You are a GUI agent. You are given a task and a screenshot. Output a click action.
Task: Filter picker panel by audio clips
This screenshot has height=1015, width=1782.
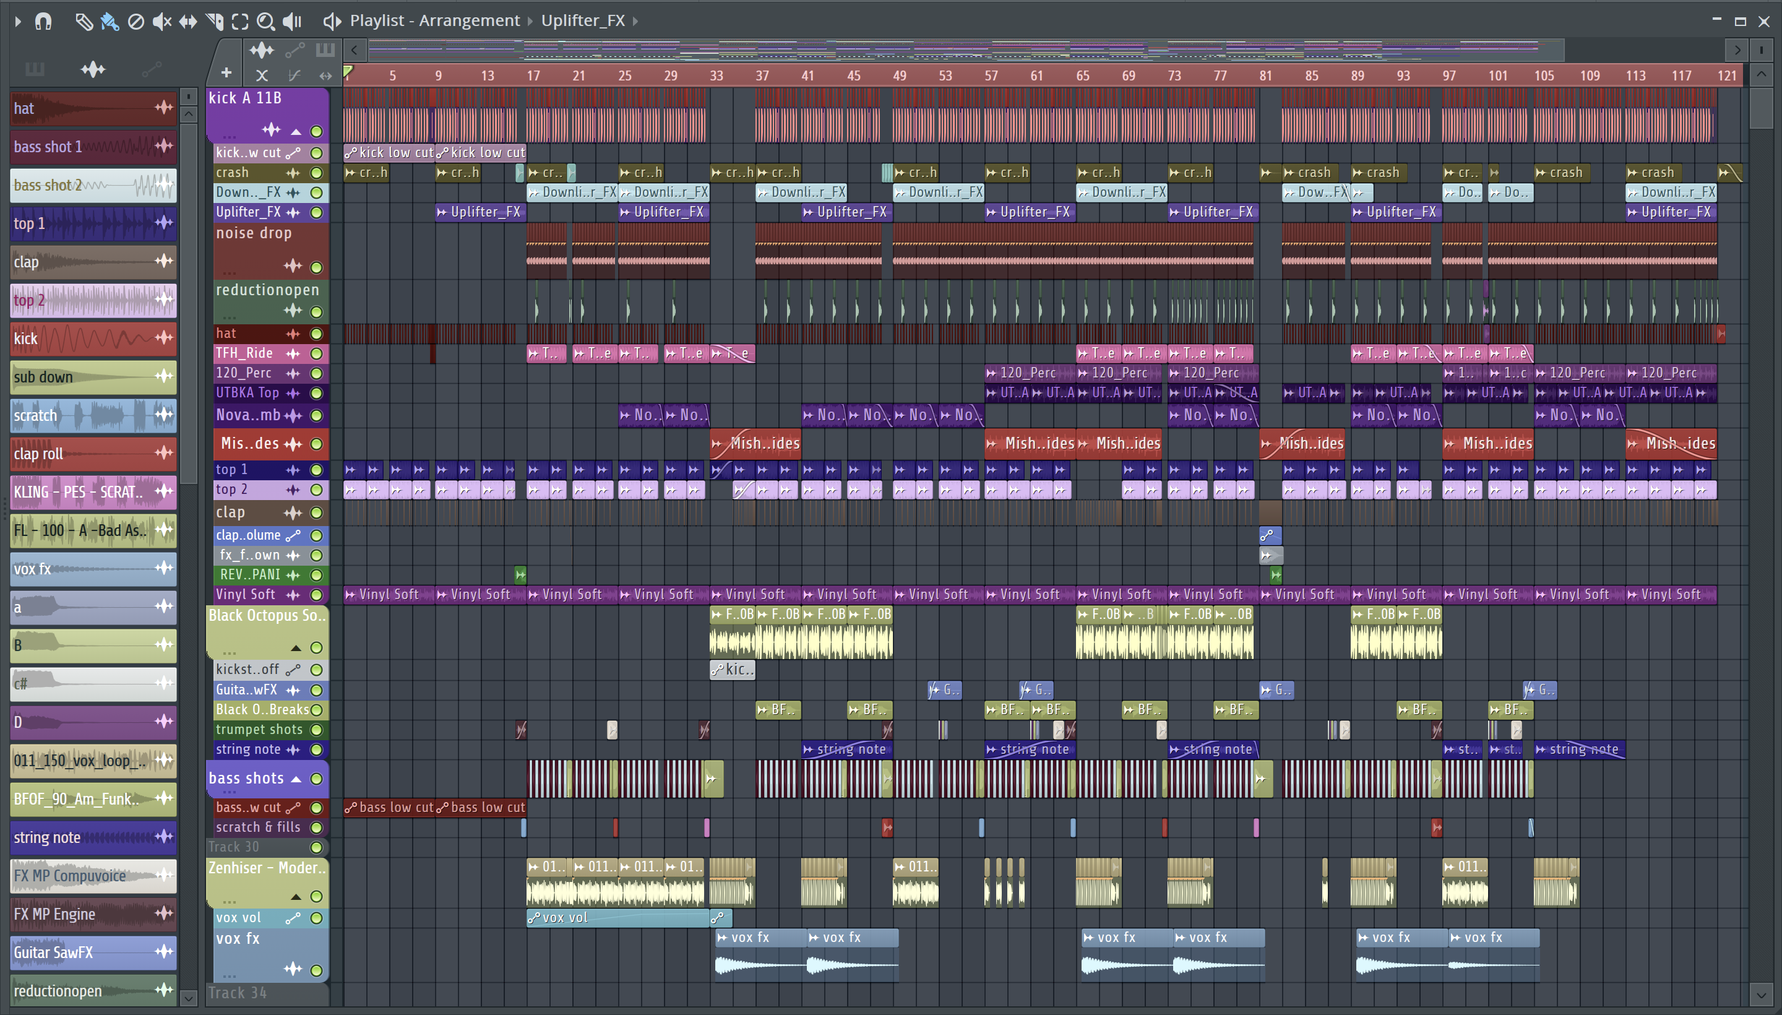(x=93, y=69)
